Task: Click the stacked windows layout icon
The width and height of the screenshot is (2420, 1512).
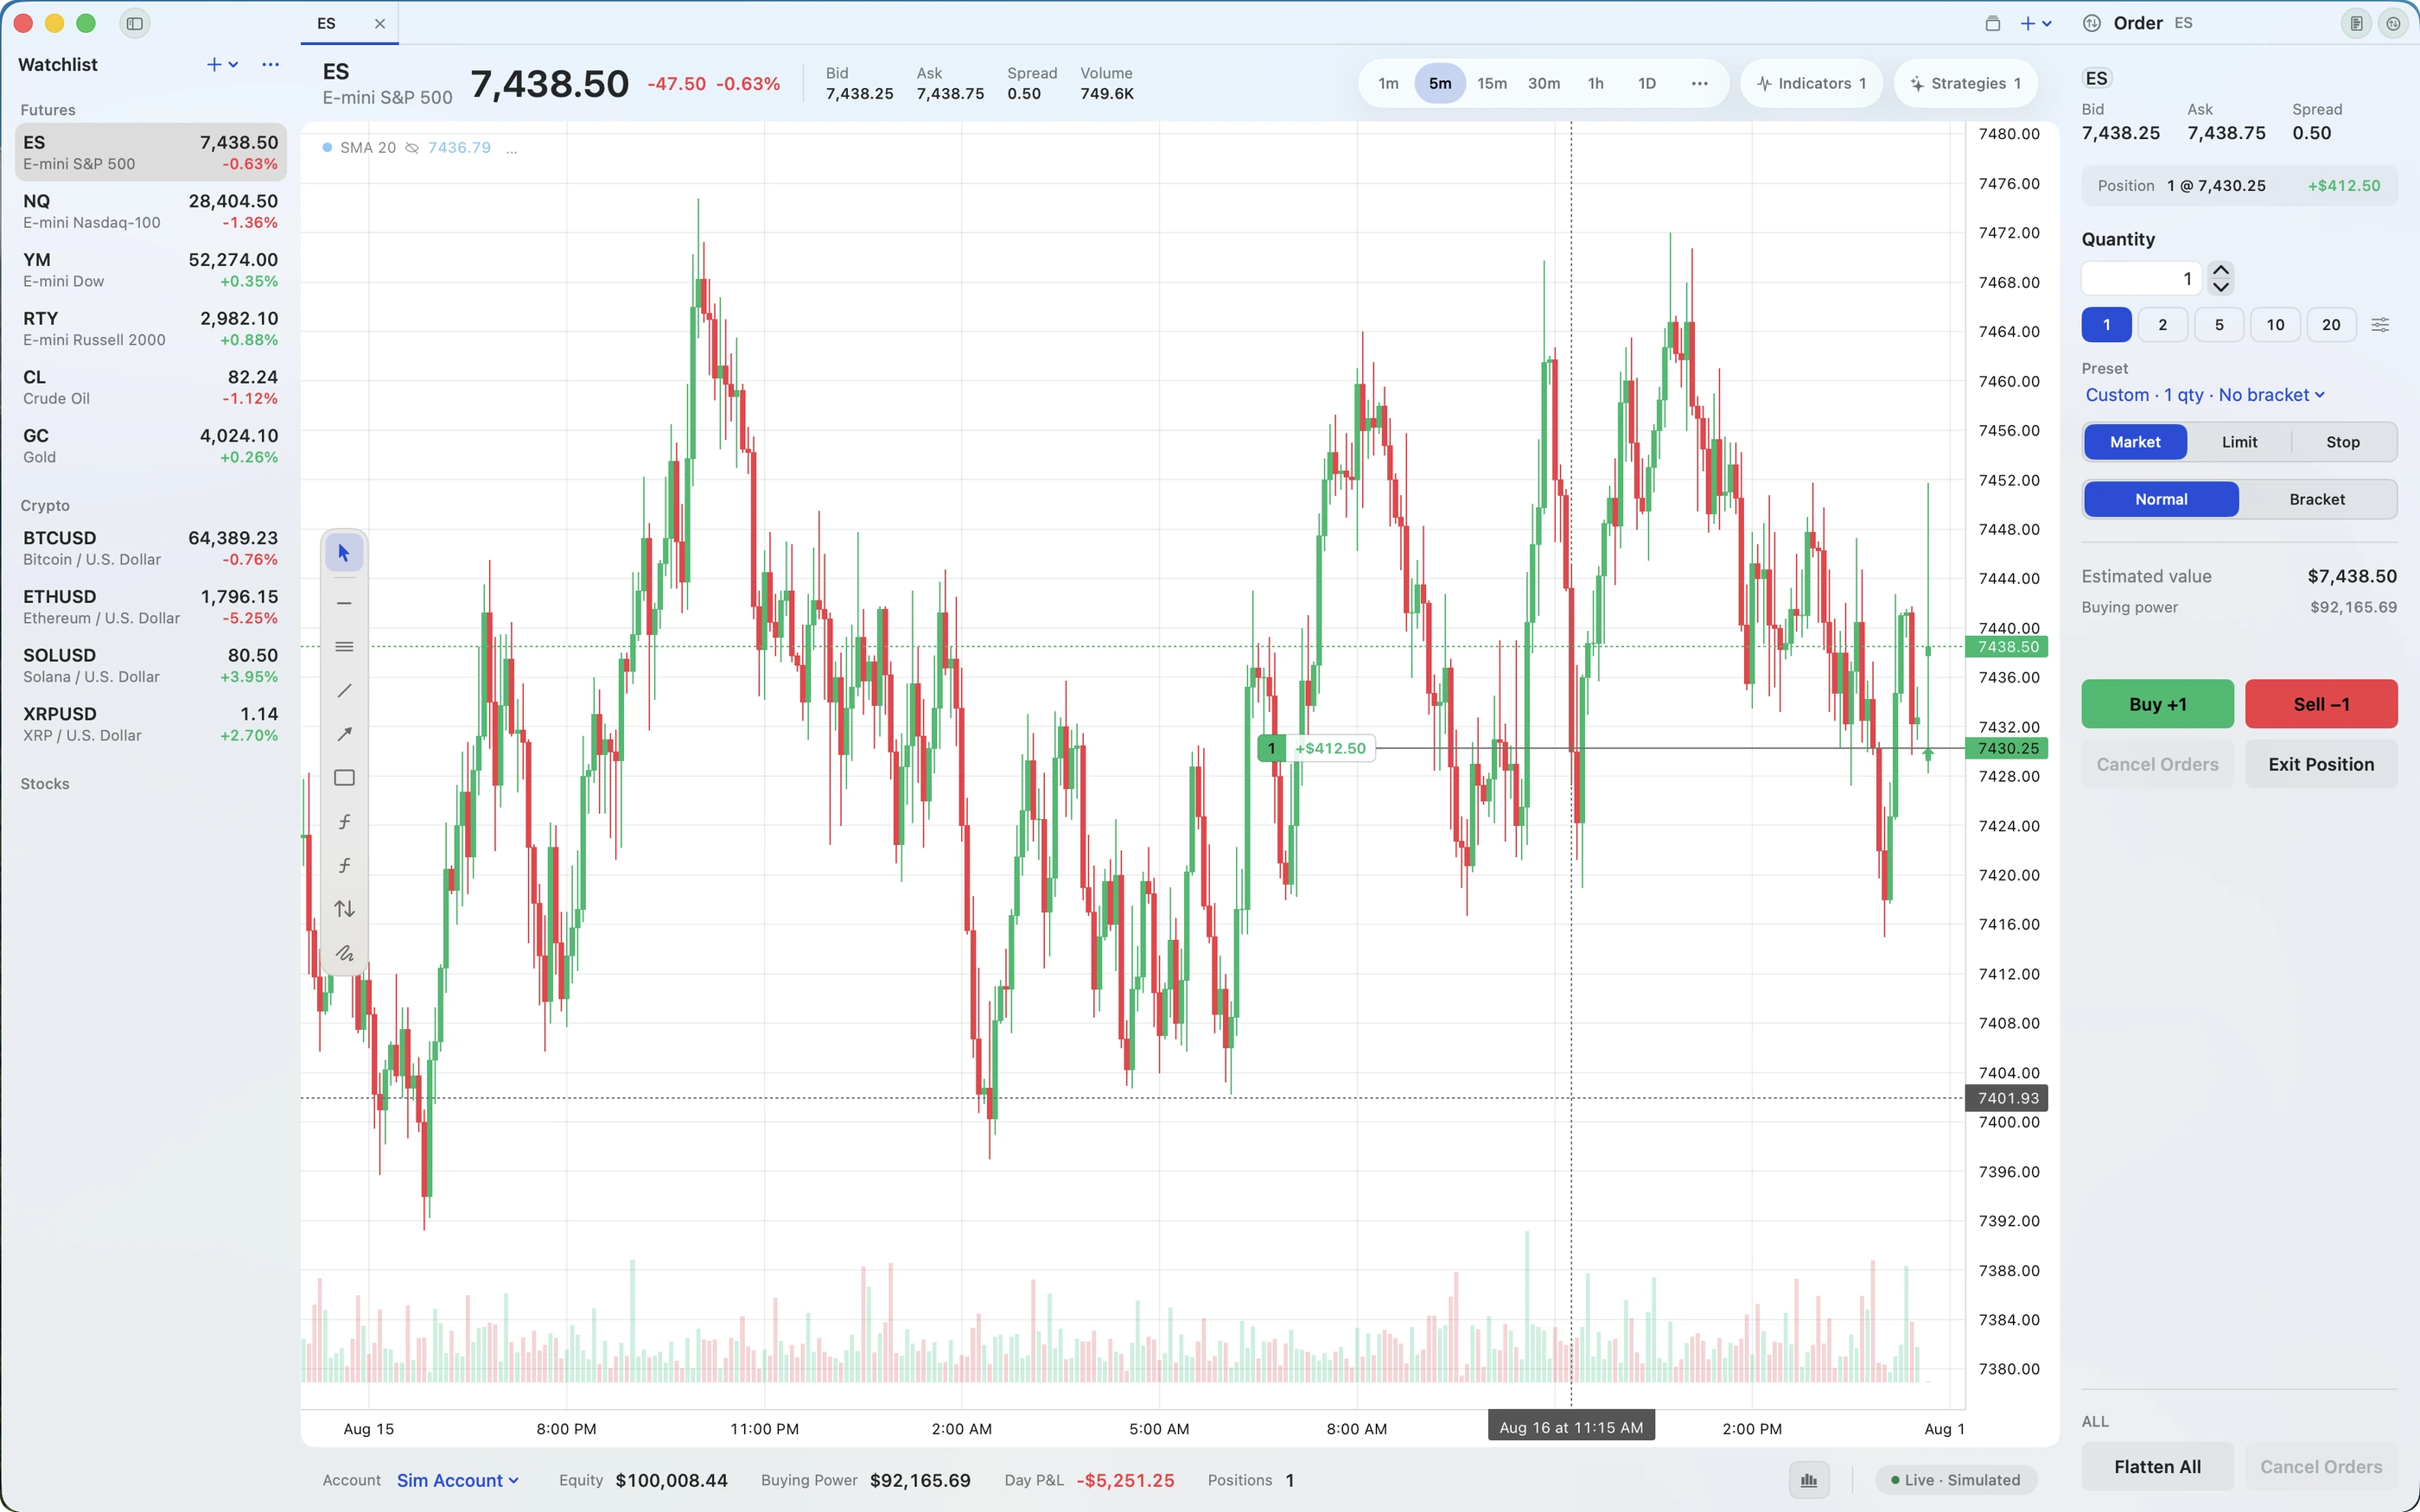Action: coord(1992,23)
